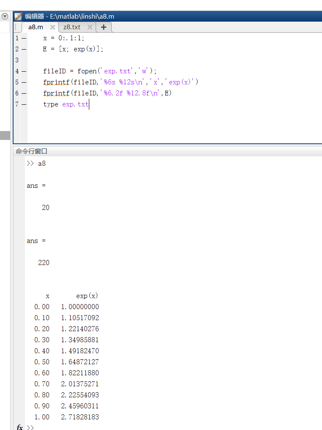
Task: Open the panel actions dropdown arrow at left
Action: pyautogui.click(x=5, y=17)
